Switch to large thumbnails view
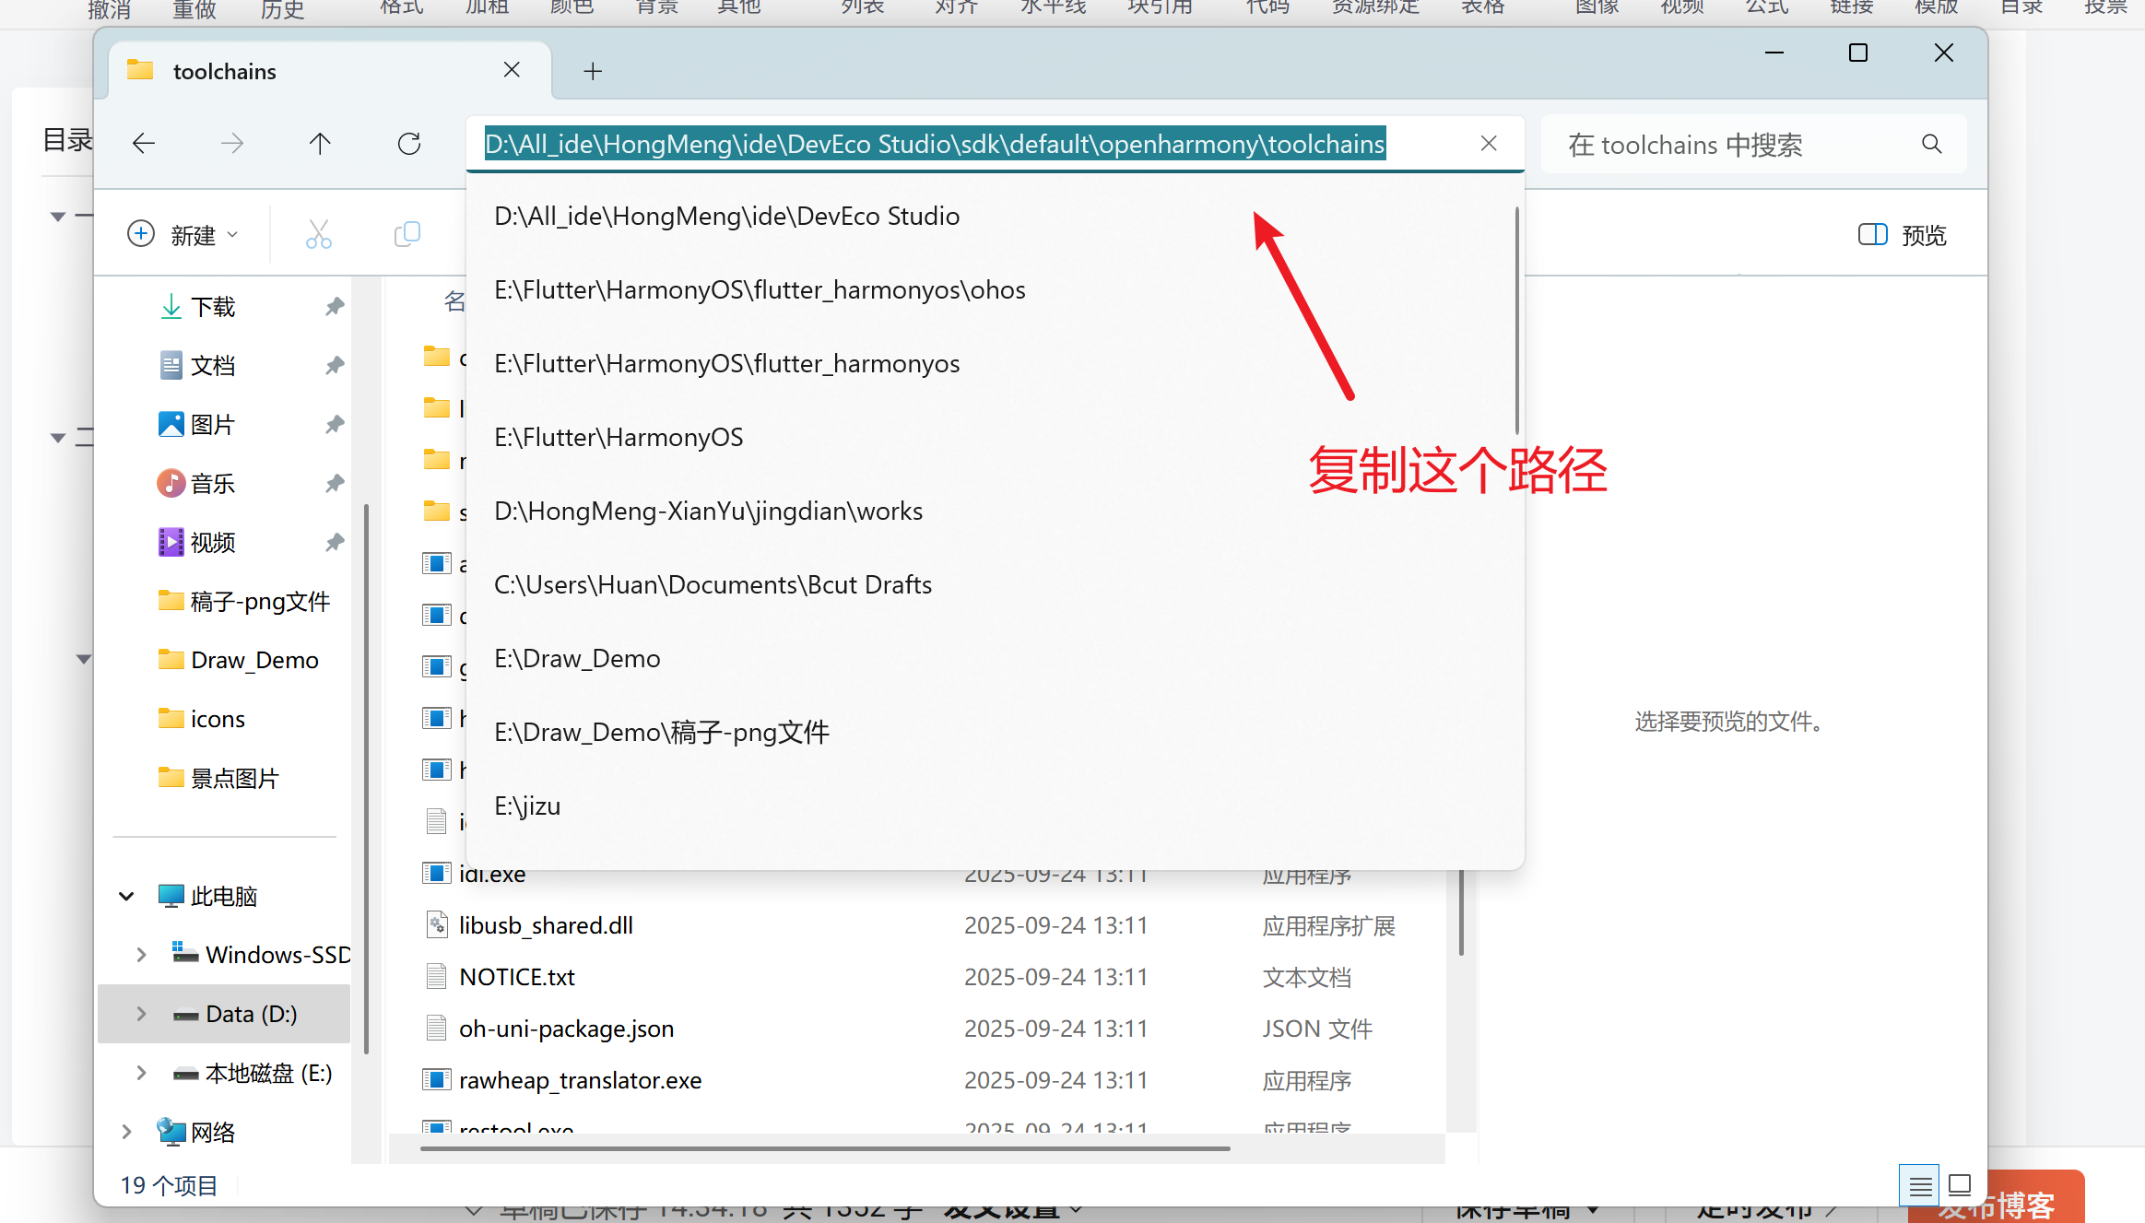The image size is (2145, 1223). pos(1961,1185)
